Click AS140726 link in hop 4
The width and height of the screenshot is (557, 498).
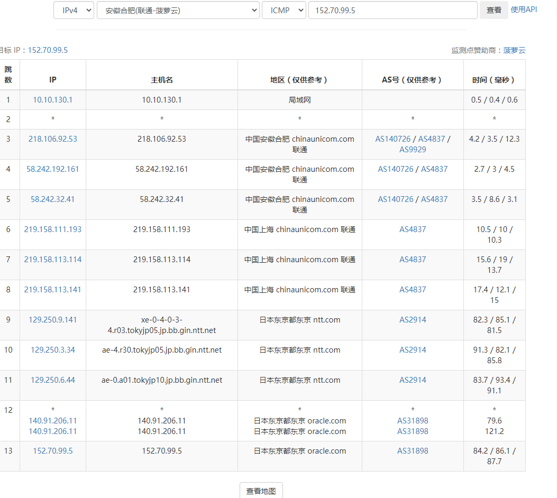click(x=395, y=169)
